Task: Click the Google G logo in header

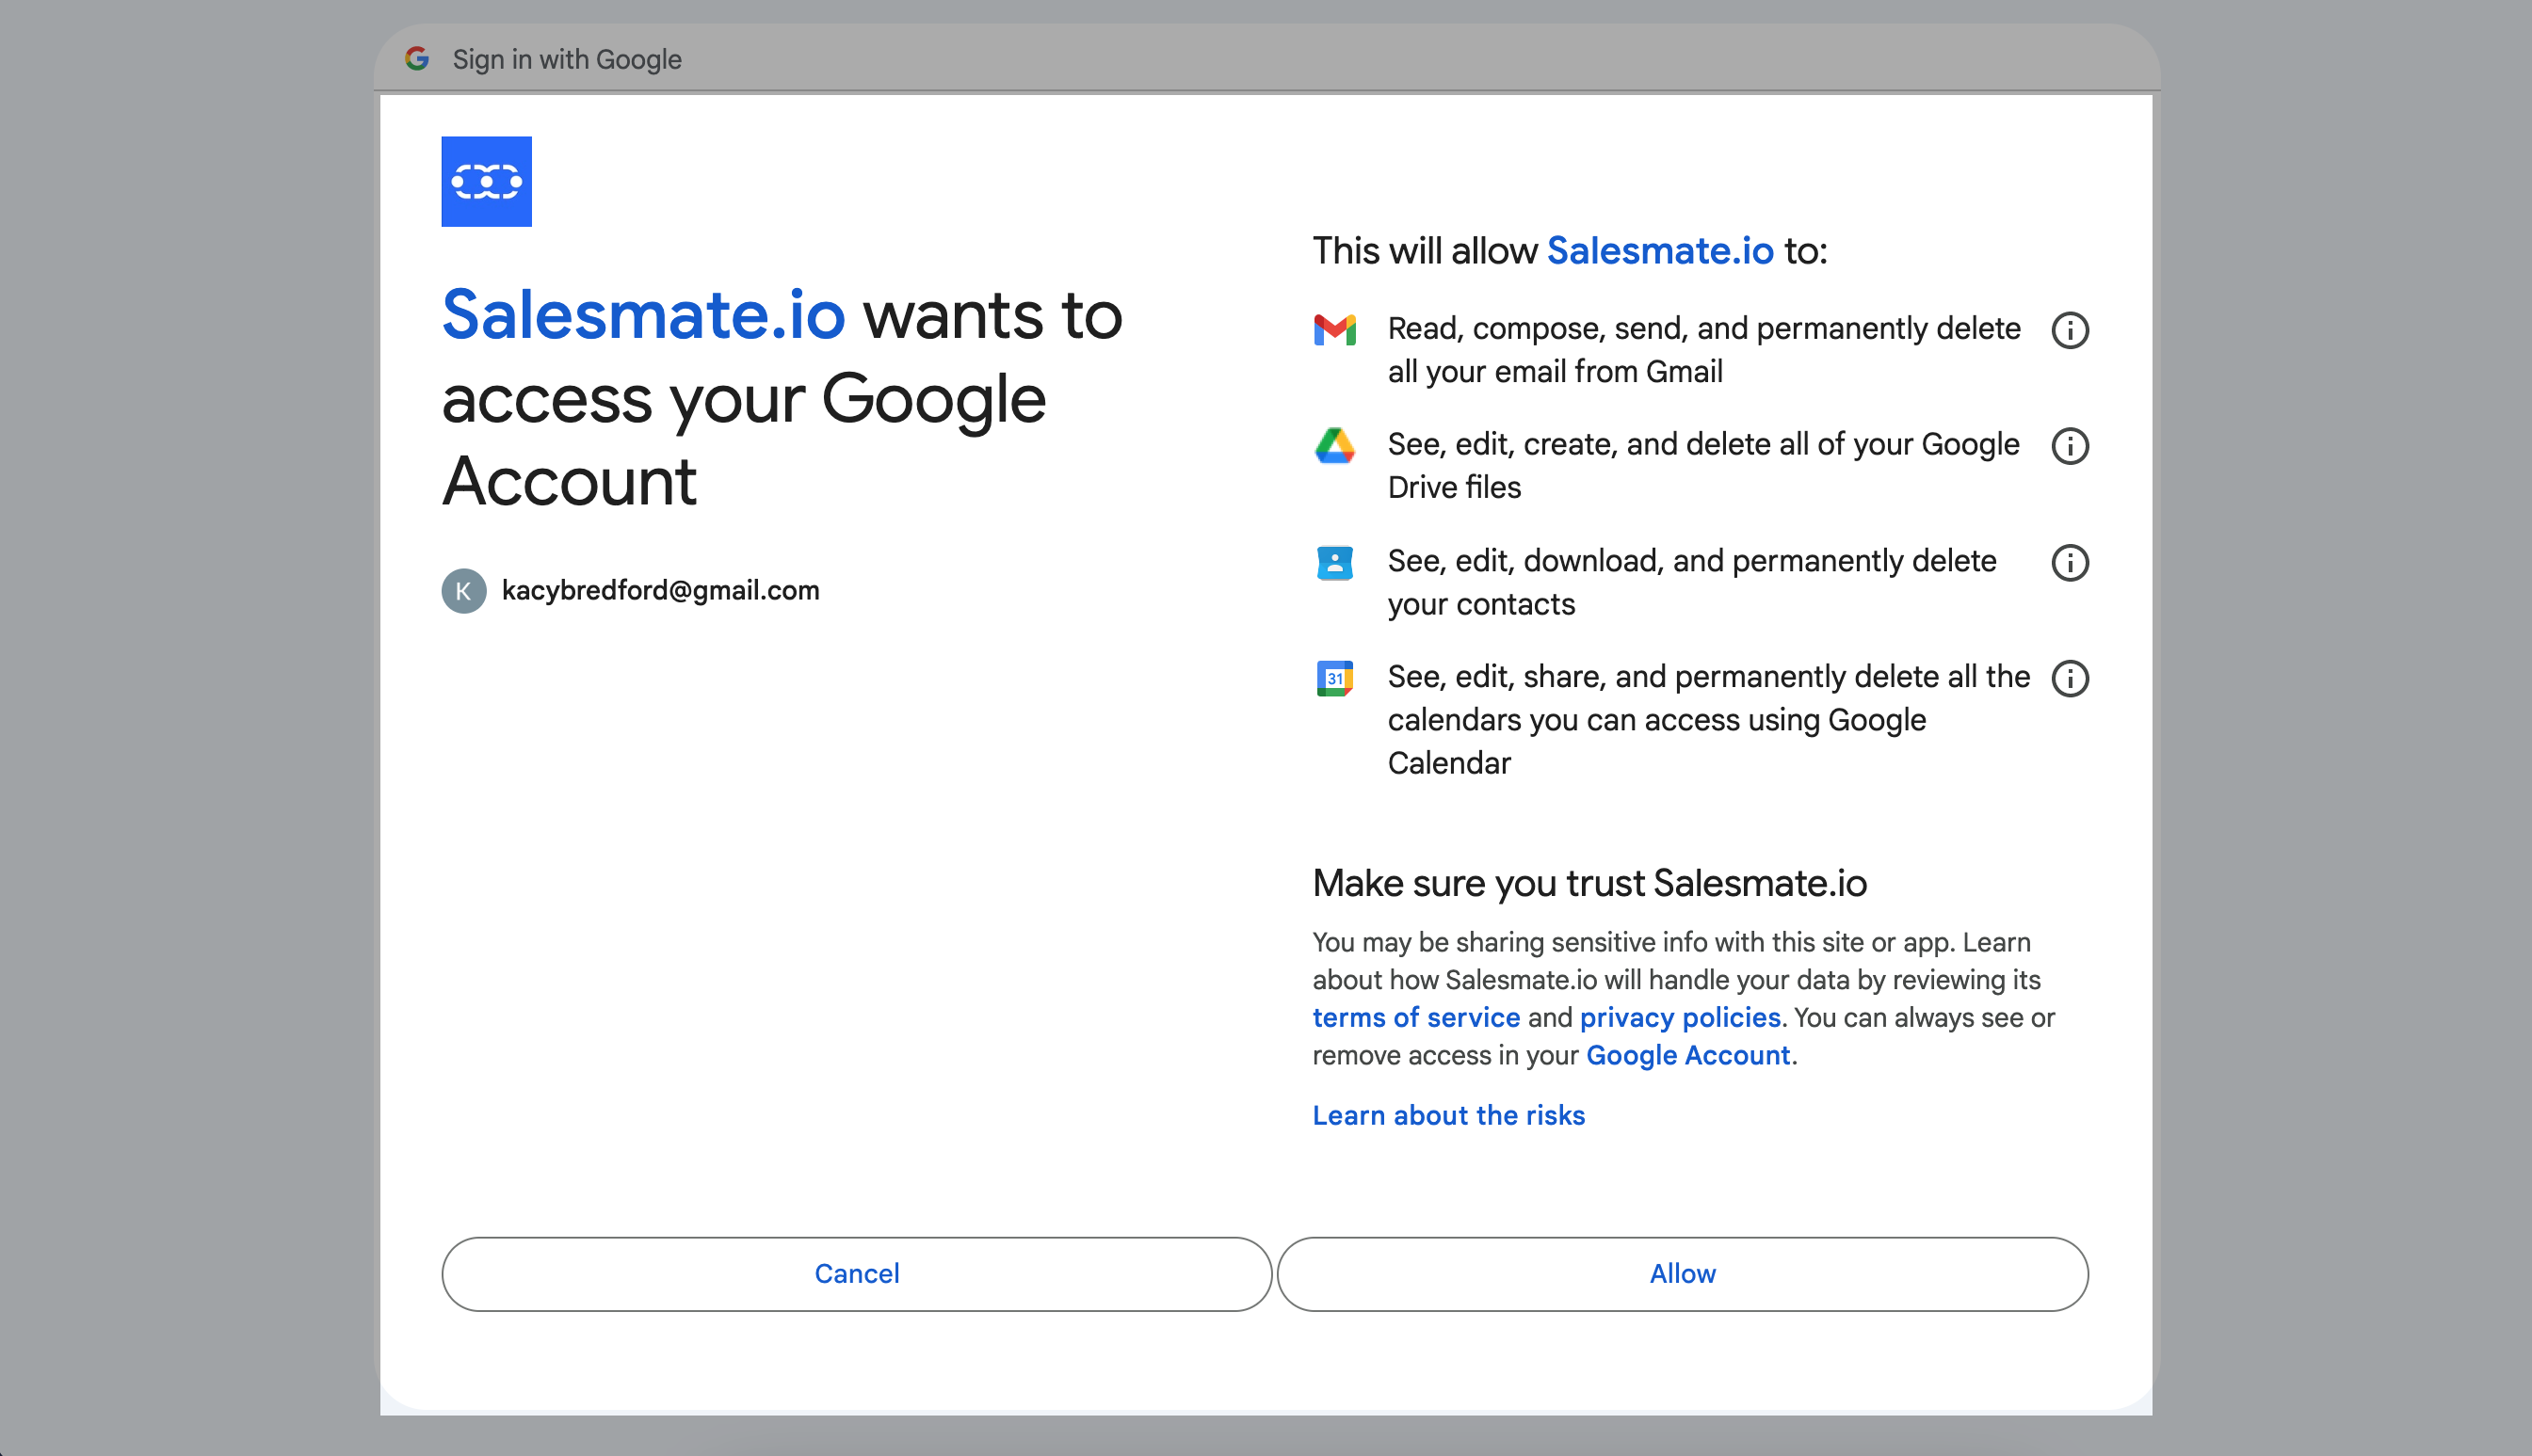Action: tap(417, 59)
